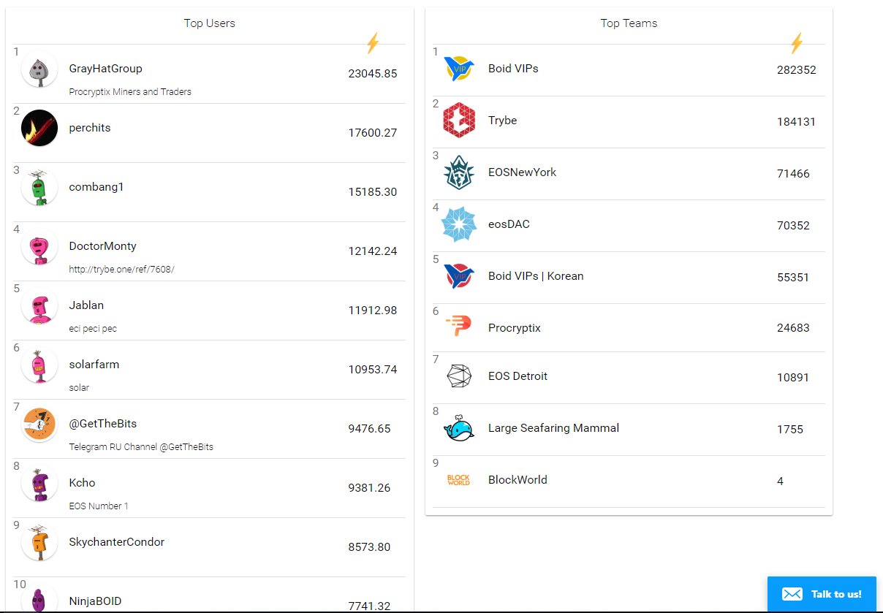Click SkychanterCondor score 8573.80

pyautogui.click(x=369, y=547)
